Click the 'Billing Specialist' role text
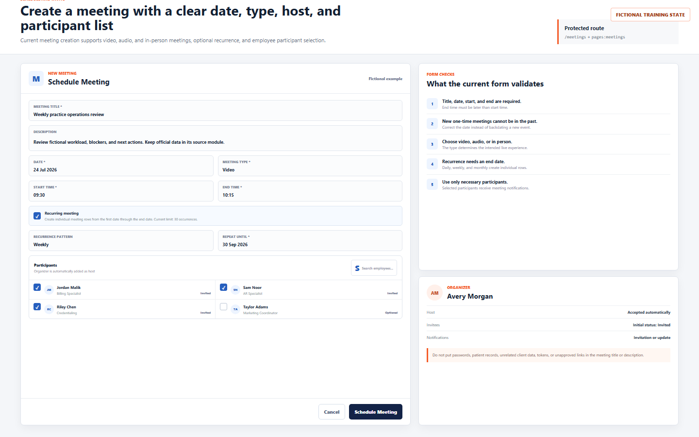The width and height of the screenshot is (699, 437). (x=69, y=294)
